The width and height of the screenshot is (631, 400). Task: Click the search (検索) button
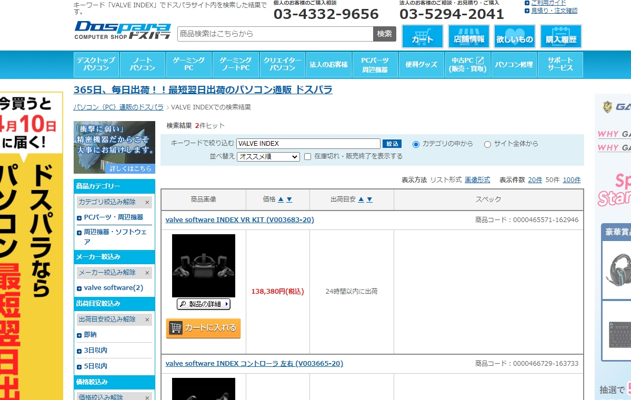tap(384, 34)
